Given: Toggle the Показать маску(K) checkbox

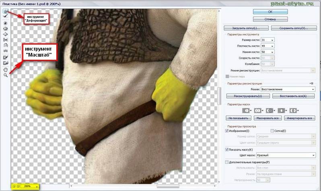Looking at the screenshot, I should 227,150.
